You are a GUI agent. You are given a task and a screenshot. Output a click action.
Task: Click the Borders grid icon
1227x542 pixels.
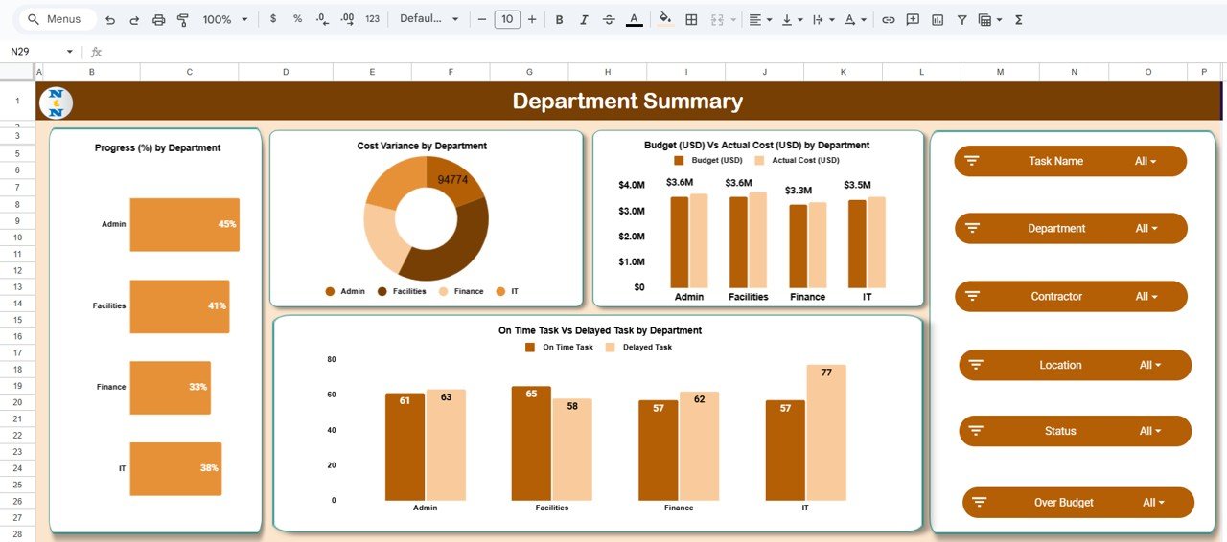click(691, 19)
